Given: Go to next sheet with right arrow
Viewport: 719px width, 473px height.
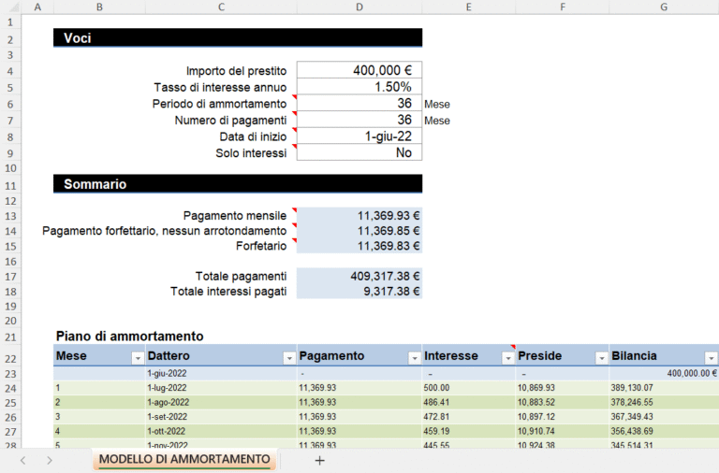Looking at the screenshot, I should (49, 460).
